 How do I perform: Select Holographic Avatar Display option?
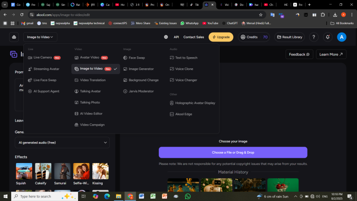(x=195, y=103)
